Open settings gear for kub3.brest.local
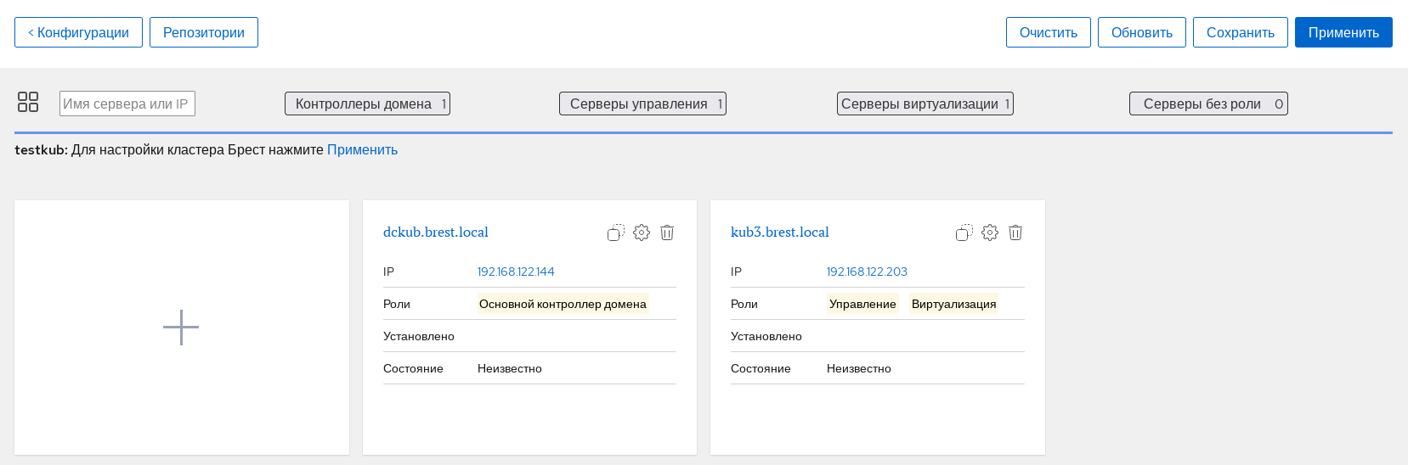 tap(990, 232)
